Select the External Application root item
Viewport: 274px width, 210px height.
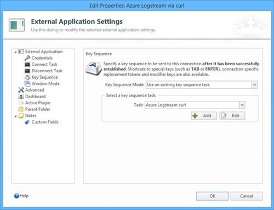(x=44, y=52)
